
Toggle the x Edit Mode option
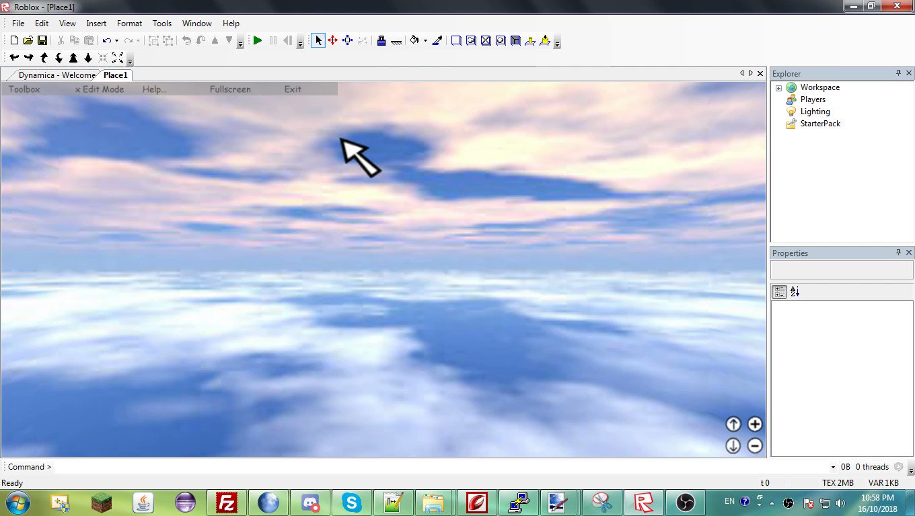100,89
